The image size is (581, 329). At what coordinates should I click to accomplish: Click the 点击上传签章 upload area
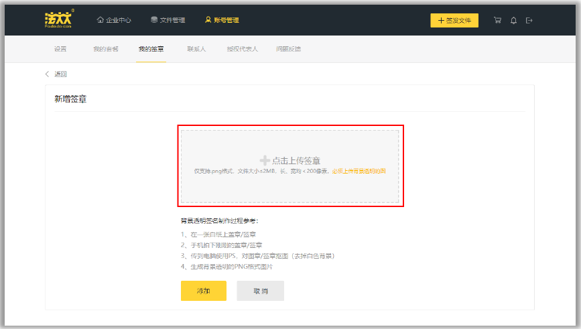click(x=289, y=166)
